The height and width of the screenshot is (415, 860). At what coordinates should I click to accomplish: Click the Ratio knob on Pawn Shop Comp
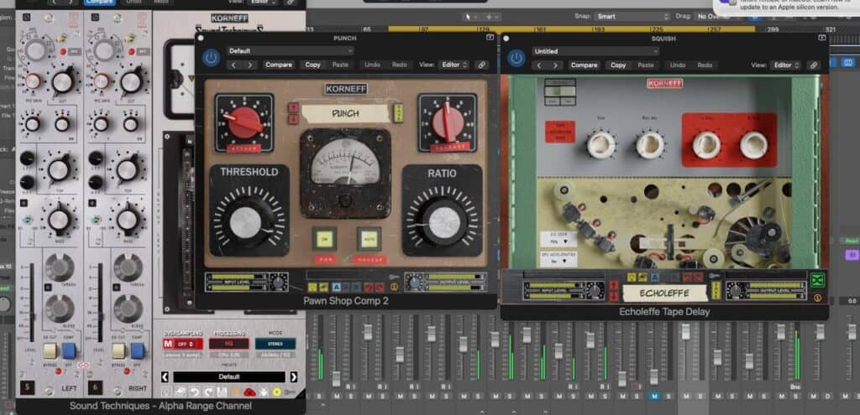pos(443,221)
